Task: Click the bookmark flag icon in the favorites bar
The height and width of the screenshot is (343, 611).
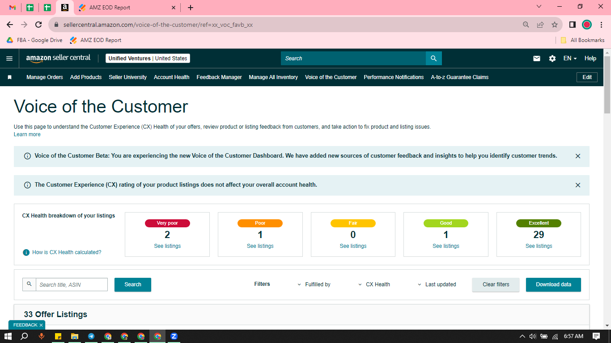Action: coord(10,77)
